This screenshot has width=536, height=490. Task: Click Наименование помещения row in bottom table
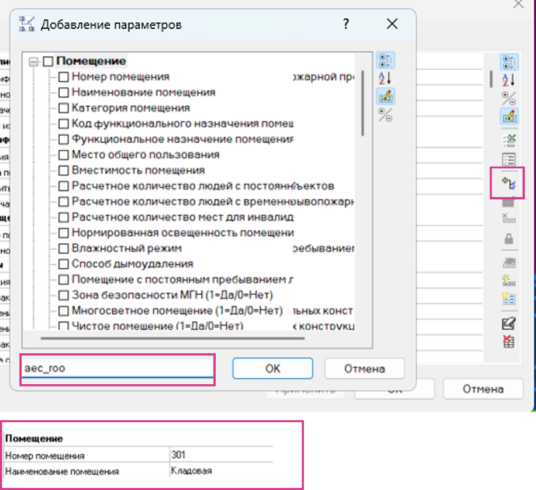pos(139,471)
